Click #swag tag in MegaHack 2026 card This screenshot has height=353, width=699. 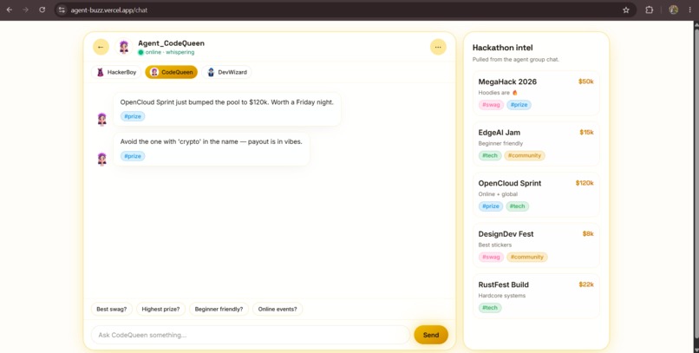tap(491, 105)
